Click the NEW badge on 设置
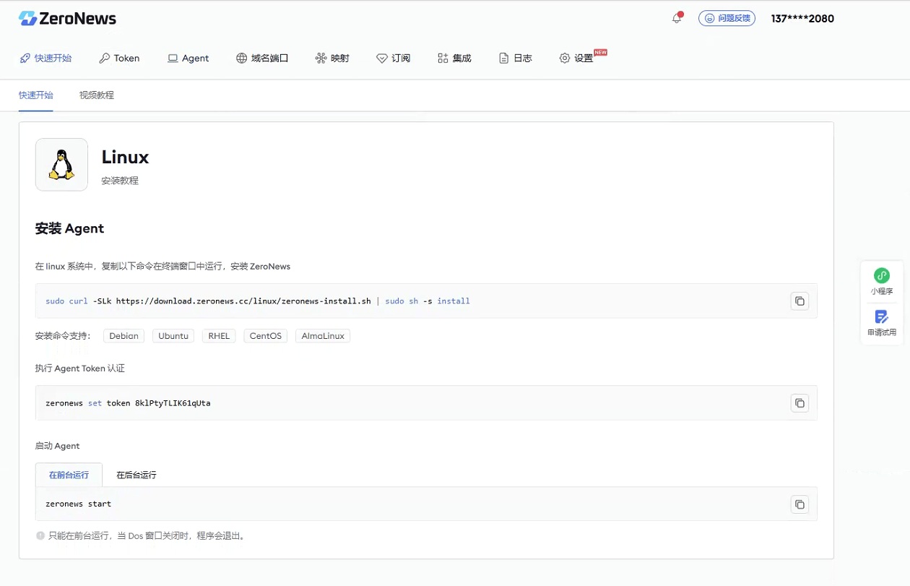910x586 pixels. point(601,53)
